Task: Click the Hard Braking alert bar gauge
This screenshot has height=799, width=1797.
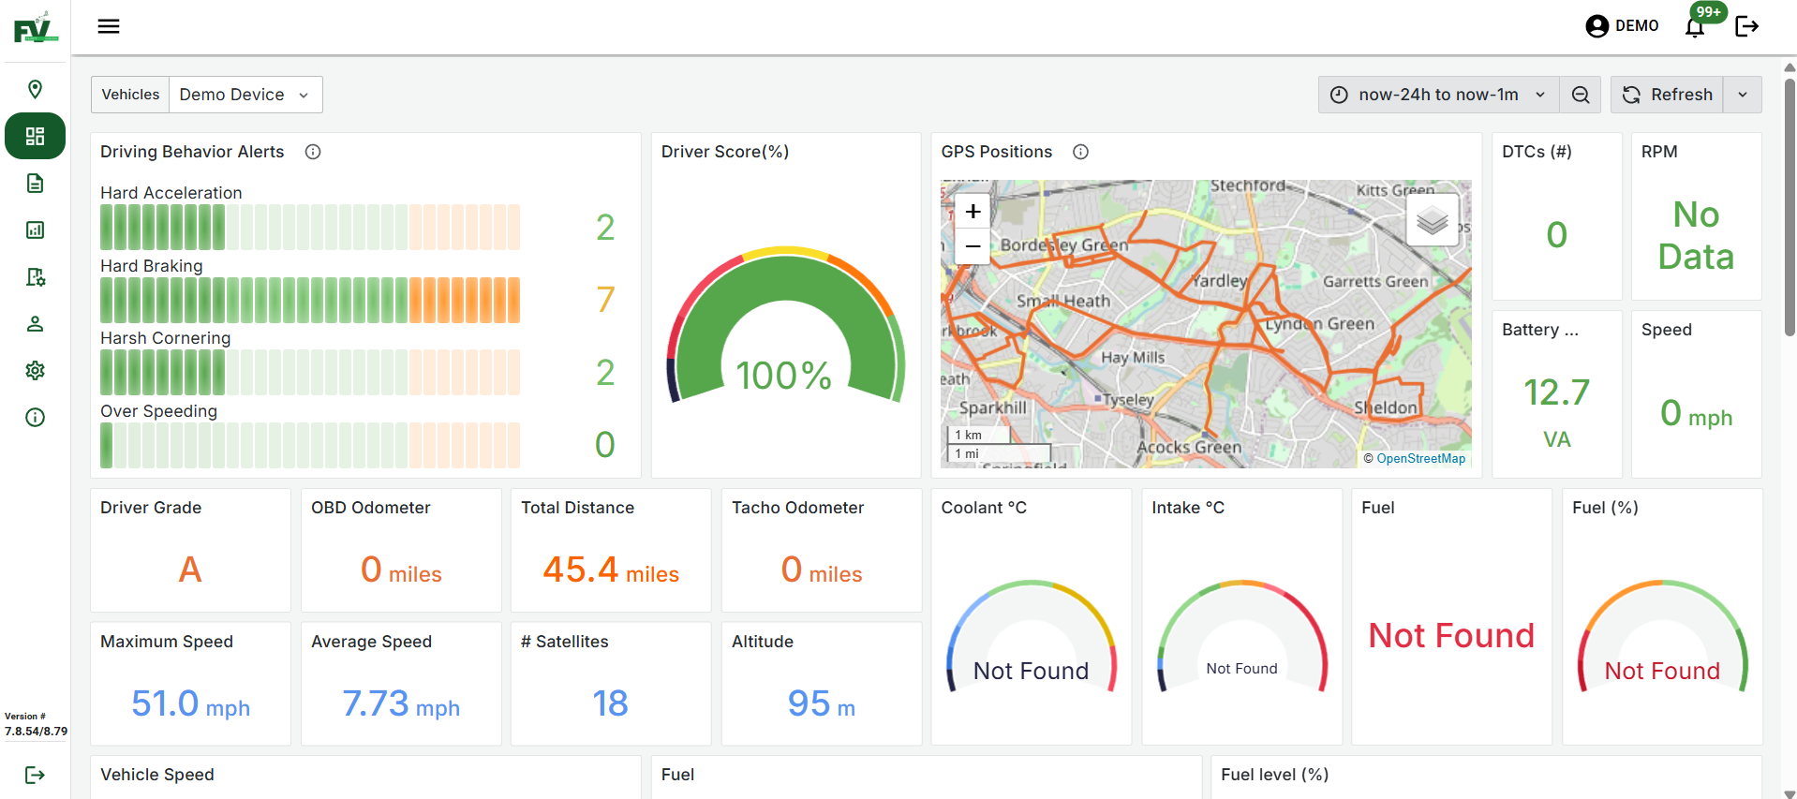Action: point(310,301)
